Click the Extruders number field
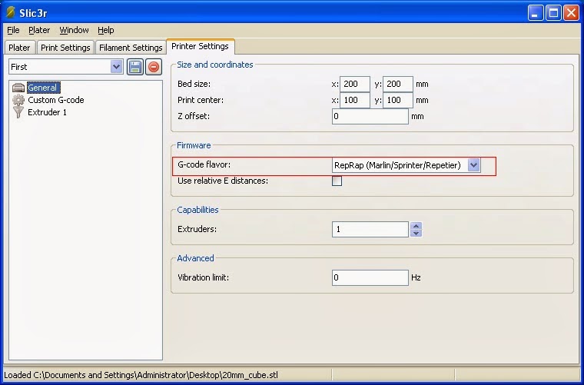The height and width of the screenshot is (385, 584). pyautogui.click(x=370, y=229)
